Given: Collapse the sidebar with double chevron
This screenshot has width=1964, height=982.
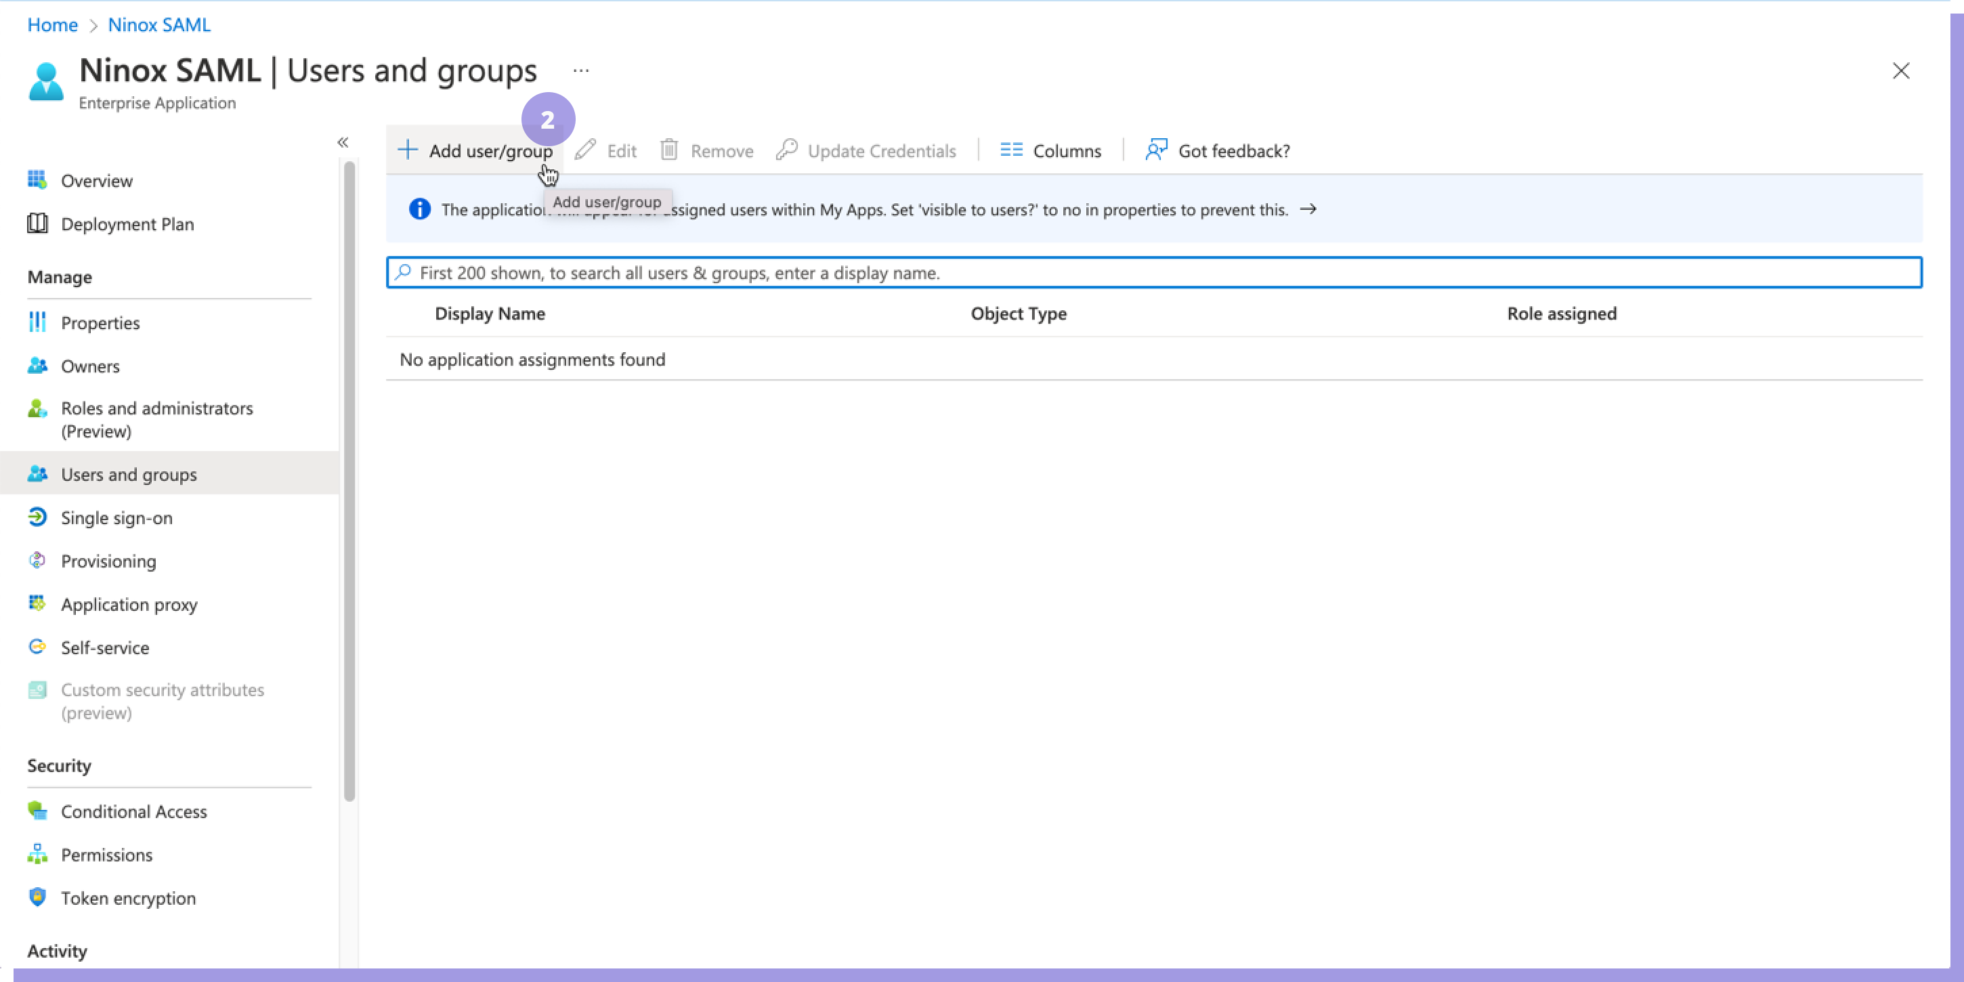Looking at the screenshot, I should pos(343,142).
